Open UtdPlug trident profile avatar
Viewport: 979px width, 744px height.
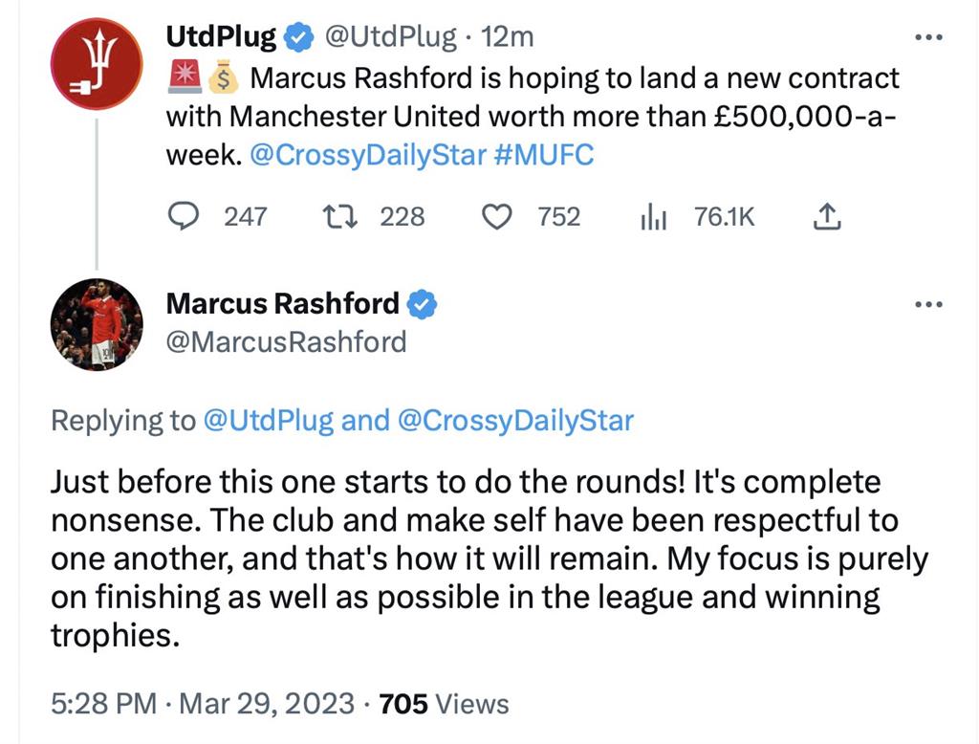tap(96, 64)
